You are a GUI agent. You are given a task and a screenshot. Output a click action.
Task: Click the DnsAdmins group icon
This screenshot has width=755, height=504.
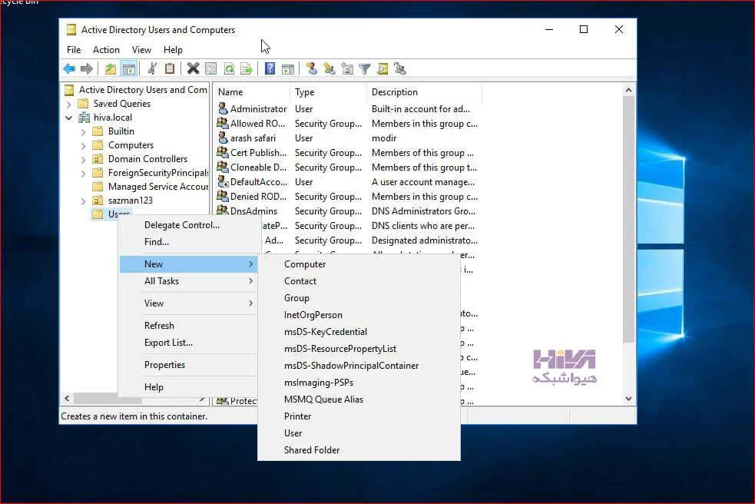[x=223, y=210]
